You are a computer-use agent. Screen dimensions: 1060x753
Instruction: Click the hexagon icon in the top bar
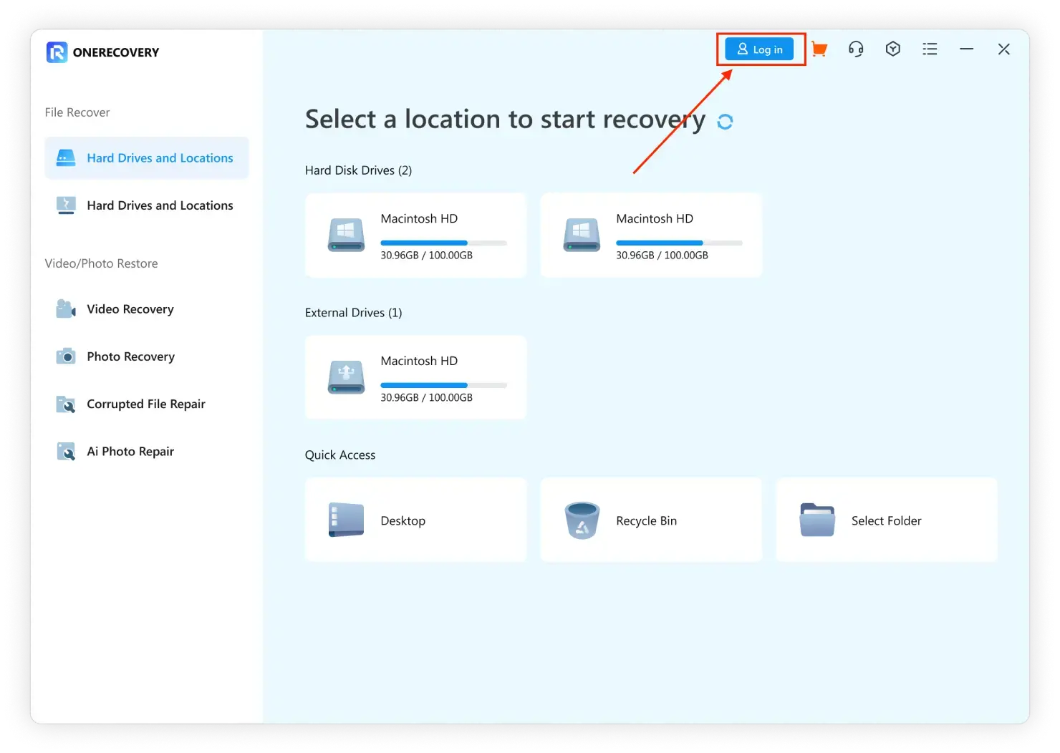pyautogui.click(x=892, y=49)
